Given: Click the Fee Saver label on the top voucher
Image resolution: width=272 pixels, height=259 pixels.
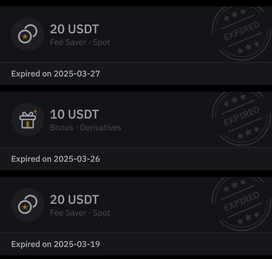Looking at the screenshot, I should pyautogui.click(x=68, y=42).
